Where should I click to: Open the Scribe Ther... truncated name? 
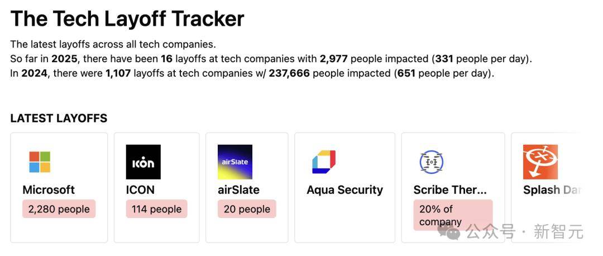pos(451,190)
